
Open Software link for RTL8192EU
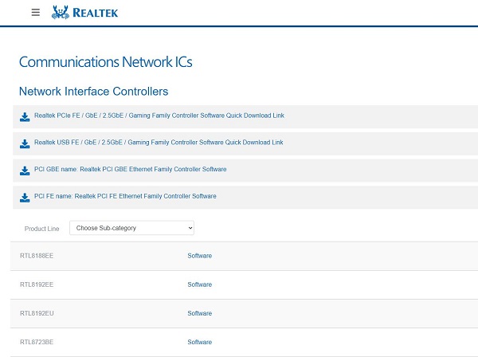200,313
